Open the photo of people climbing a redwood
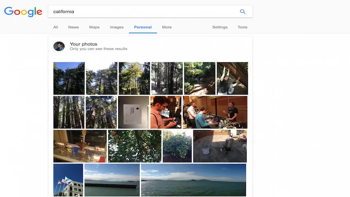This screenshot has height=197, width=350. pyautogui.click(x=232, y=78)
